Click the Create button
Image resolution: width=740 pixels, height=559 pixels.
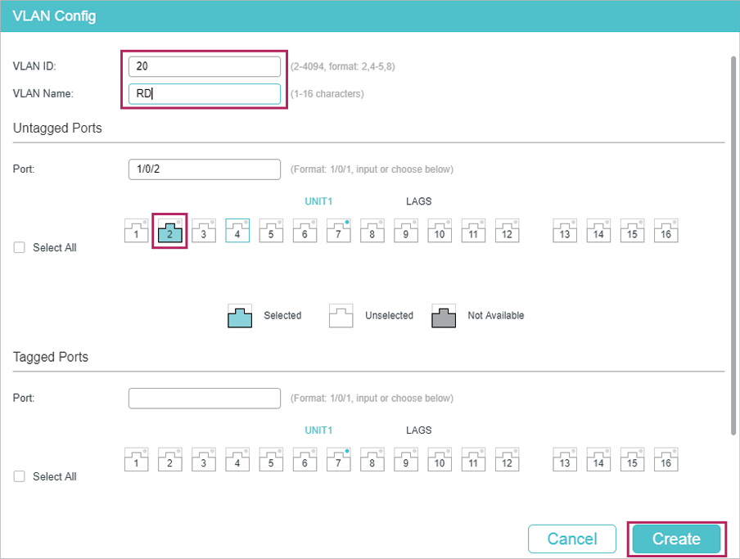pos(676,539)
